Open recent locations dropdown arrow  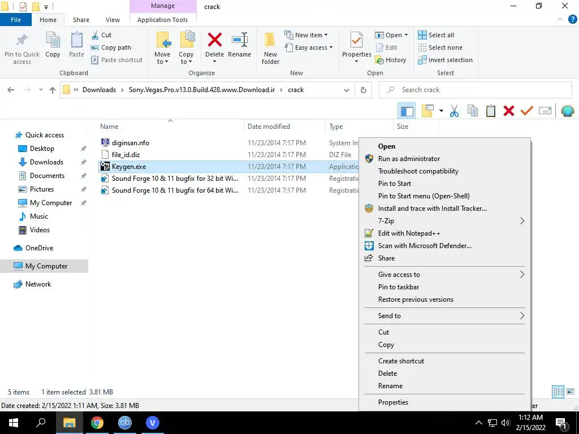(x=41, y=90)
